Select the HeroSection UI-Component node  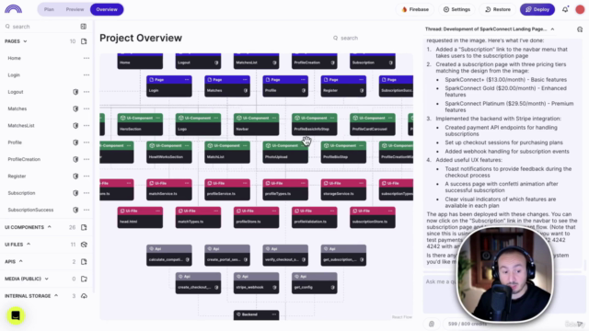point(140,124)
